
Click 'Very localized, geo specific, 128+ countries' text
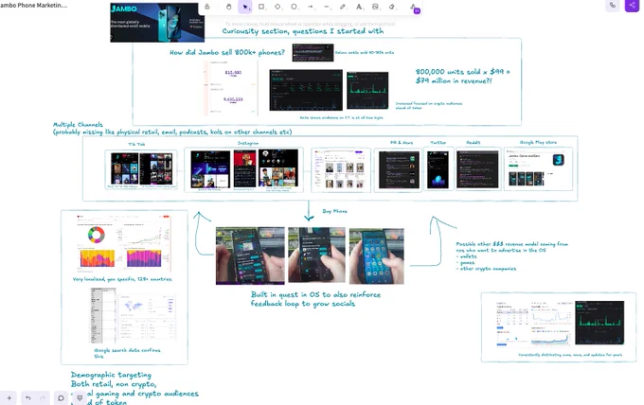122,279
